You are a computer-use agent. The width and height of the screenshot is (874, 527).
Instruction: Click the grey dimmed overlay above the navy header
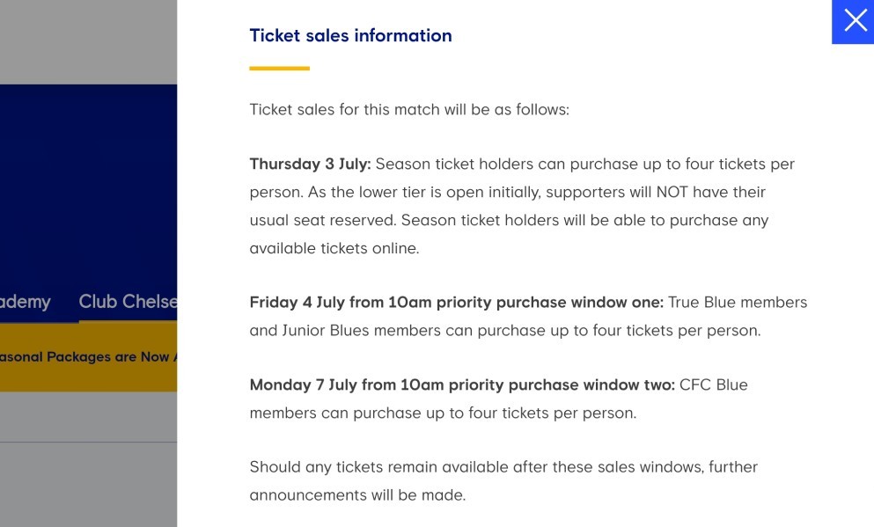89,41
